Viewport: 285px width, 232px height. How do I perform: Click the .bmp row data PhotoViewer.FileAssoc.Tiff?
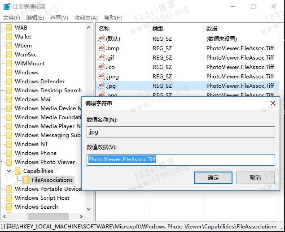point(240,48)
